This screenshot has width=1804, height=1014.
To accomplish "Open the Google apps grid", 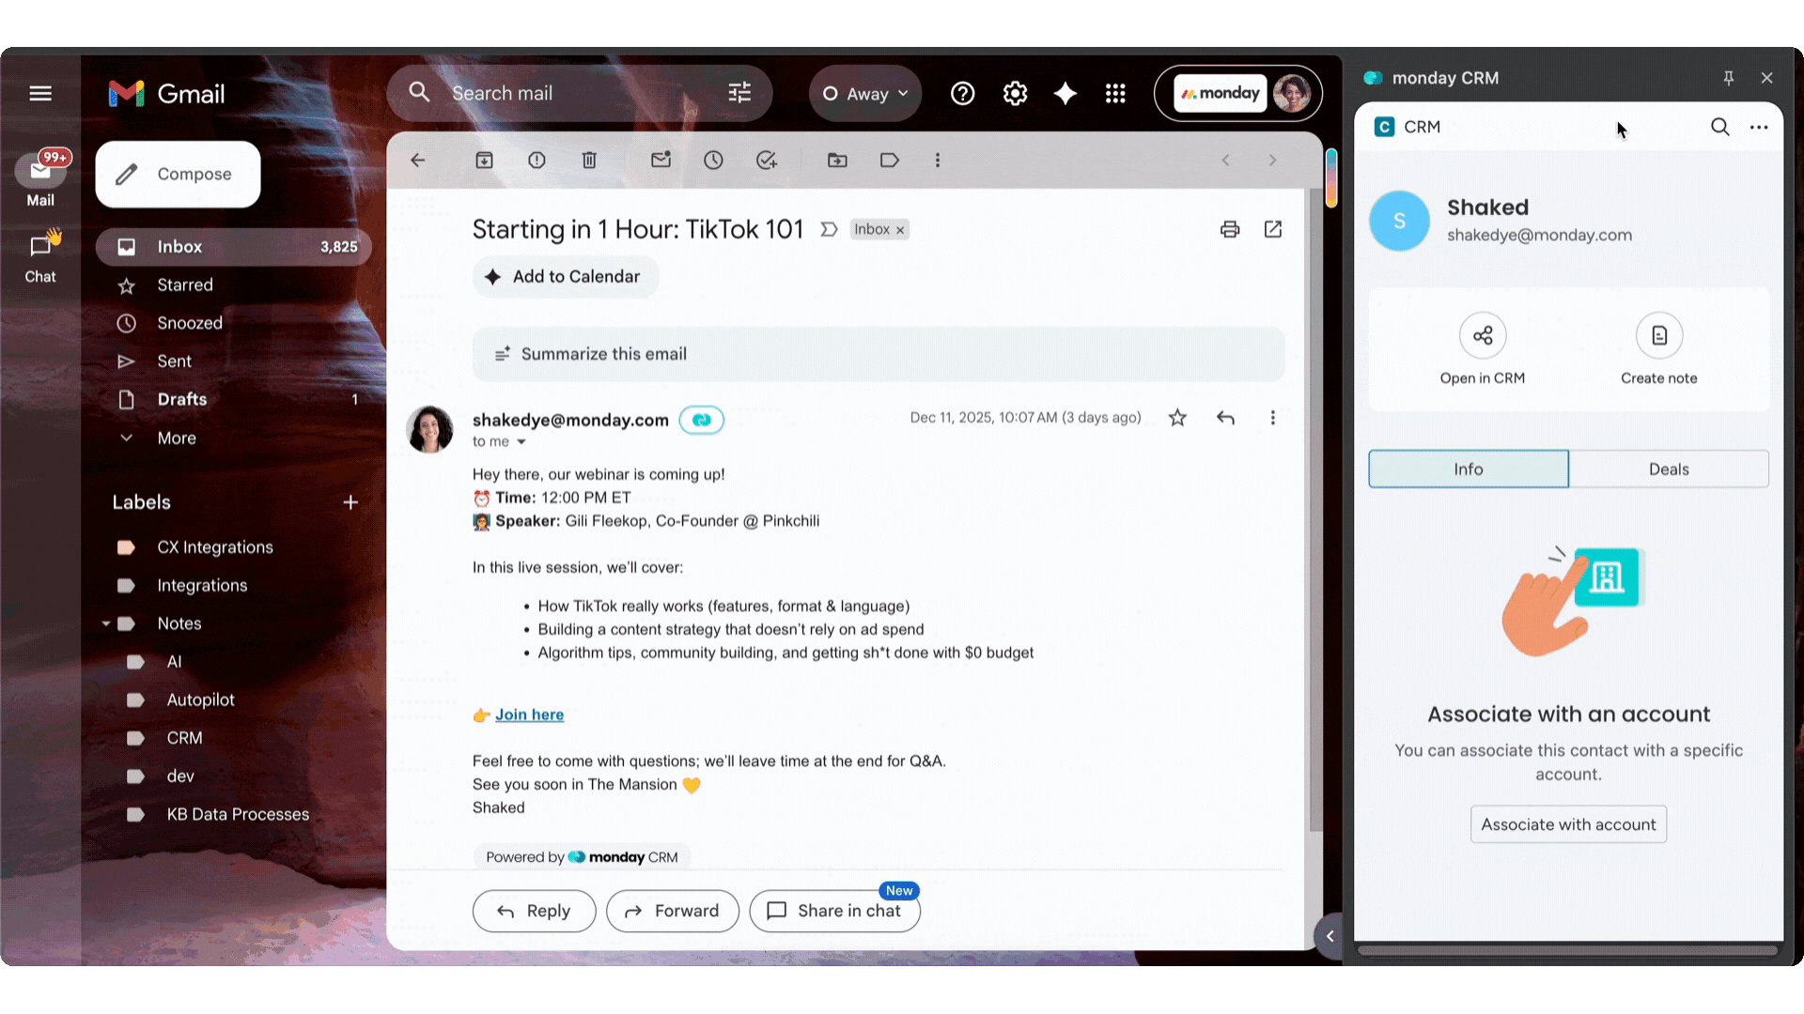I will pos(1115,93).
